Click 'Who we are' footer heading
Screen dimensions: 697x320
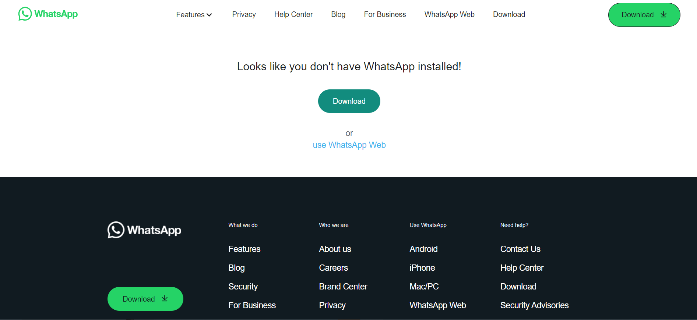click(334, 225)
